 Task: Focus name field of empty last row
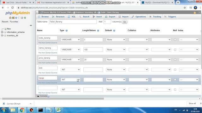click(48, 88)
